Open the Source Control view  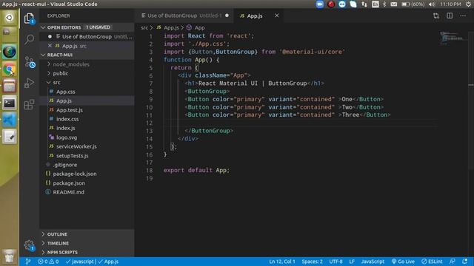coord(30,62)
